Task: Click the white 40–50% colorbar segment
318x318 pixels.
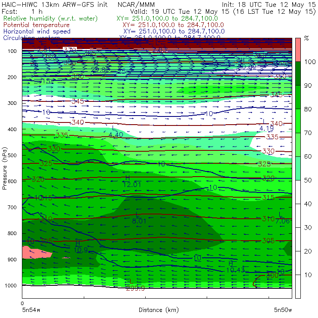Action: 298,192
